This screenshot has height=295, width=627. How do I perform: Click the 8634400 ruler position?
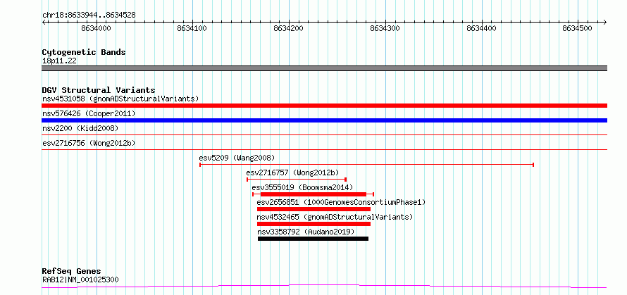point(481,28)
